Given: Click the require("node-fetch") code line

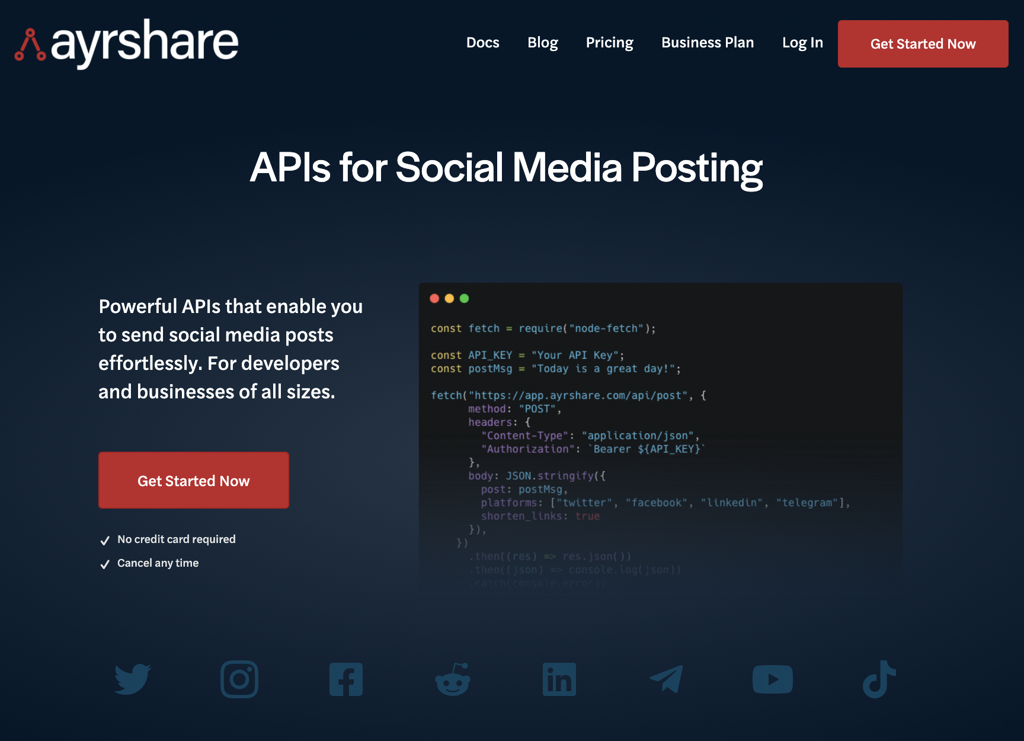Looking at the screenshot, I should click(x=543, y=328).
